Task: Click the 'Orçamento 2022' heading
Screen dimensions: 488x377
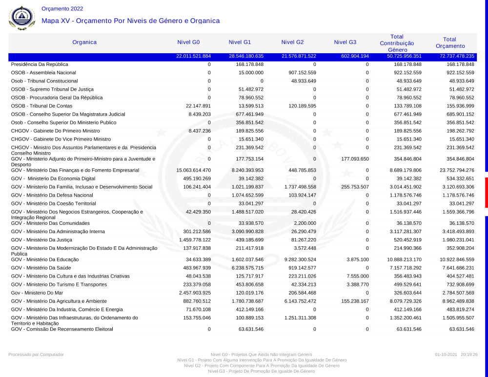Action: (x=62, y=9)
